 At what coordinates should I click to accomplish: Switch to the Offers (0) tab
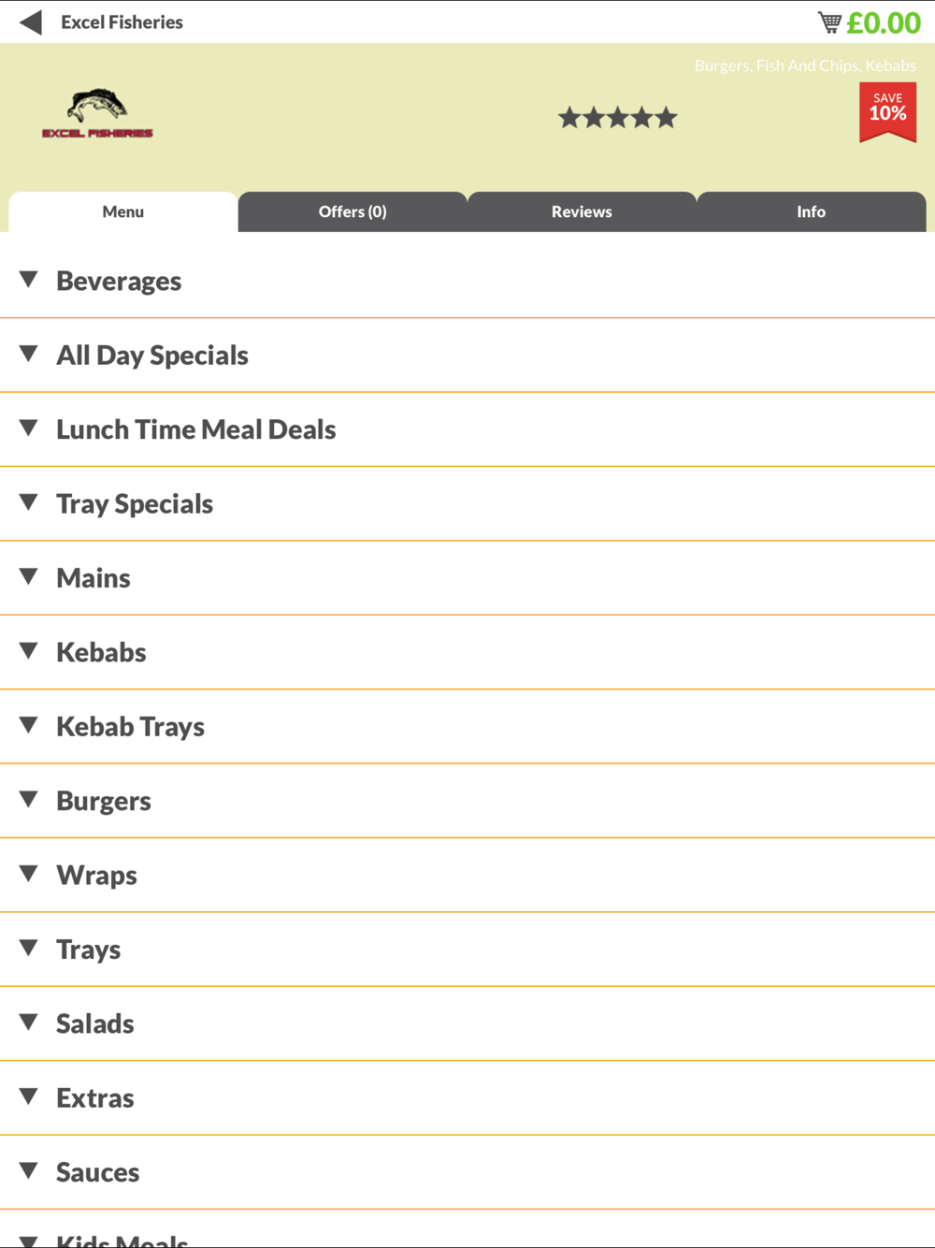pos(352,211)
